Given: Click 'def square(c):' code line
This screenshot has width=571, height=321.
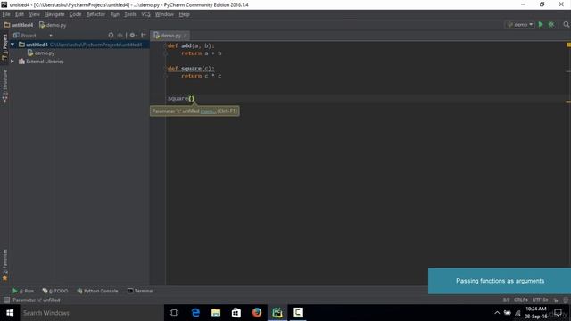Looking at the screenshot, I should [x=191, y=69].
